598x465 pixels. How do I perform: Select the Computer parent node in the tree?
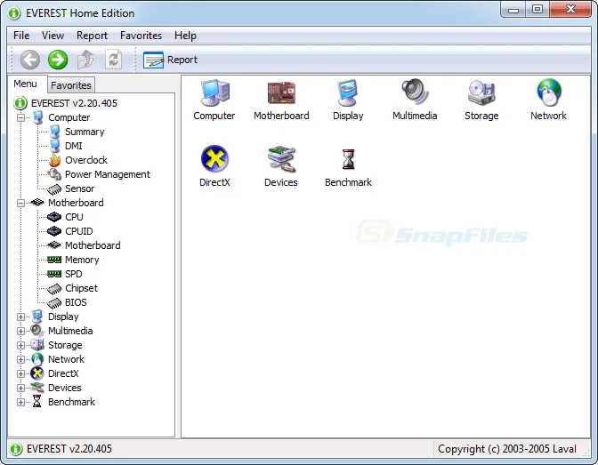69,117
